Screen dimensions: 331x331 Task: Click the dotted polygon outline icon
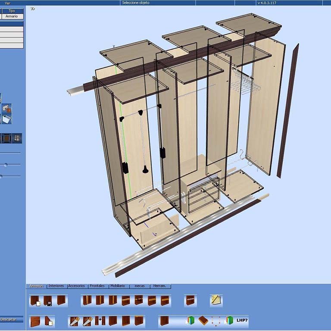216,321
